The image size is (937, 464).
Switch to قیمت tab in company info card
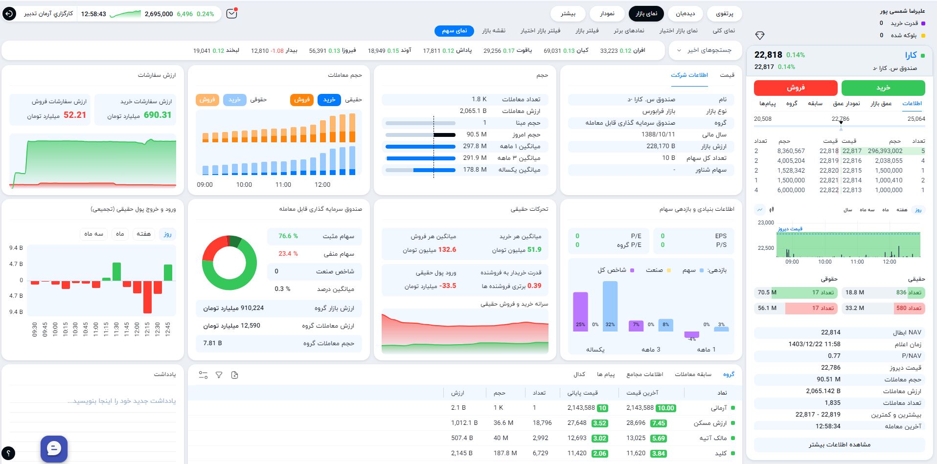[x=727, y=75]
